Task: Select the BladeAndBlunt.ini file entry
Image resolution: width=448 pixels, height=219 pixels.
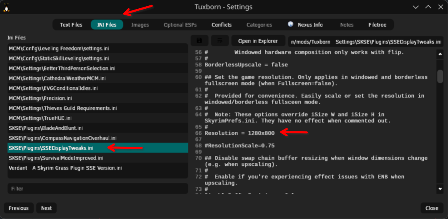Action: click(x=46, y=128)
